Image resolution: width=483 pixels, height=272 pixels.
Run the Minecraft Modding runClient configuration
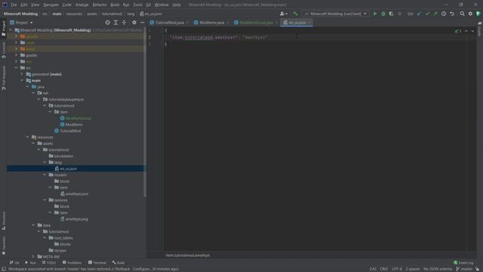(x=375, y=14)
